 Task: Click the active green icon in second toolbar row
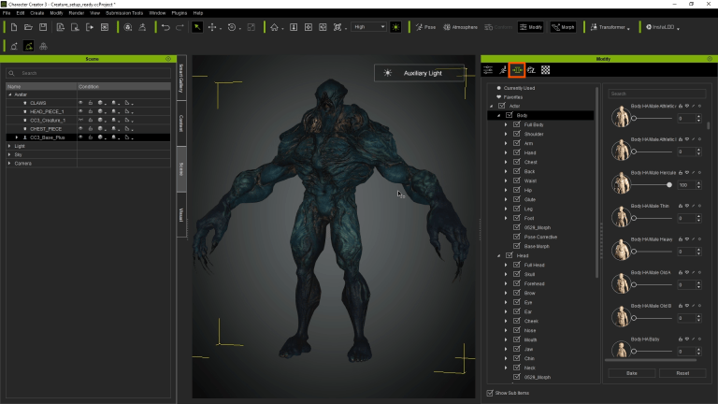(x=28, y=46)
